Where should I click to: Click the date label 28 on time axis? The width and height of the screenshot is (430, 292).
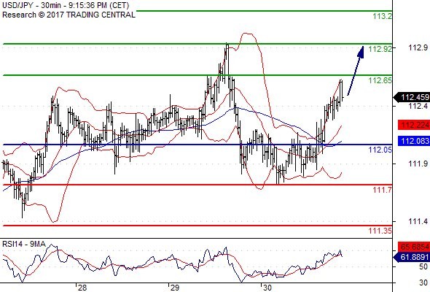pyautogui.click(x=82, y=288)
